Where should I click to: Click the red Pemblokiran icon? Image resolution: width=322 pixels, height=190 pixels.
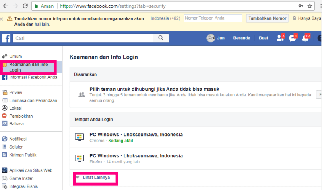[4, 116]
